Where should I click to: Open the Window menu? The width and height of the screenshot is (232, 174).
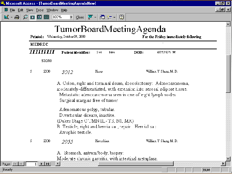[x=52, y=10]
